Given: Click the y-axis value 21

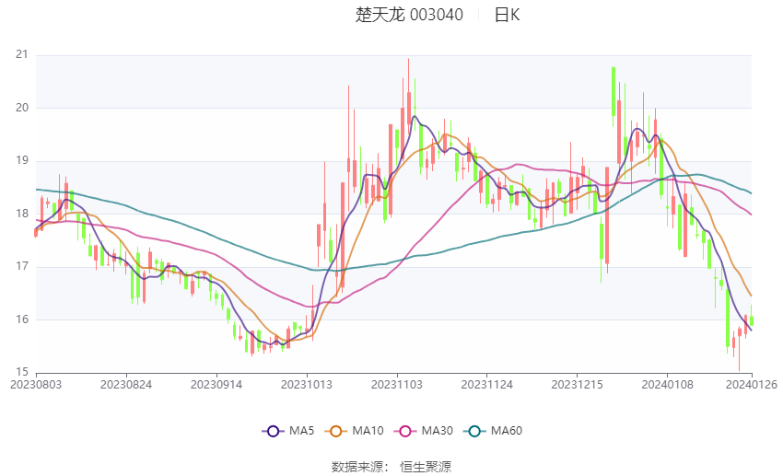Looking at the screenshot, I should [x=22, y=54].
